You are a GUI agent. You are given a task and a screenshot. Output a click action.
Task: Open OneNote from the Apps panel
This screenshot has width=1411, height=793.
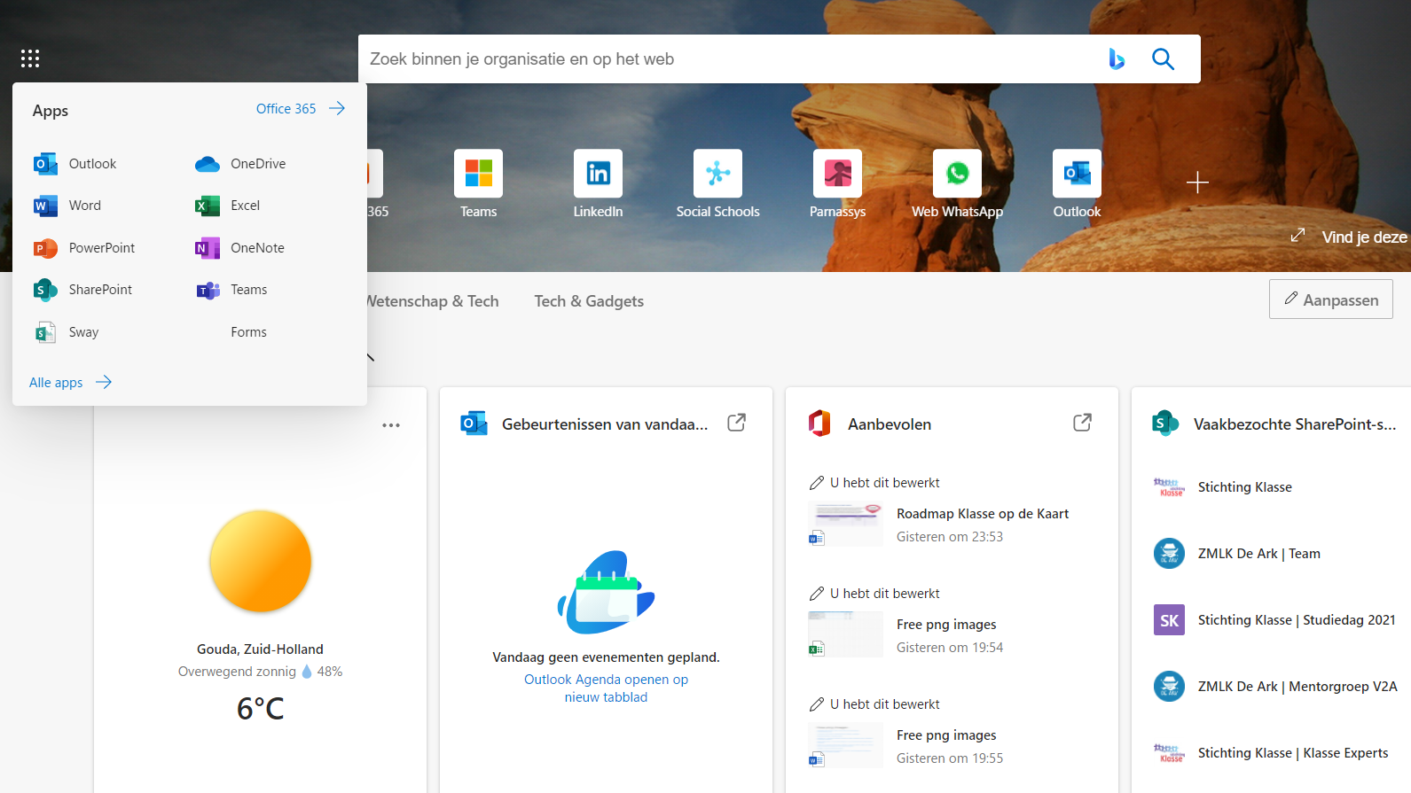coord(239,248)
